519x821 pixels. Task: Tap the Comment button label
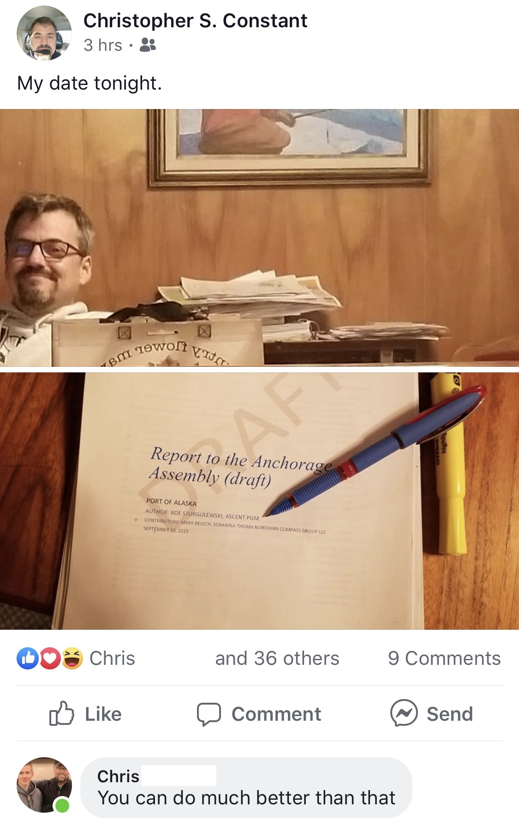276,714
